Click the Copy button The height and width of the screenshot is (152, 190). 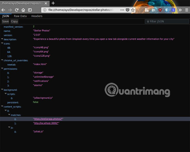(x=14, y=21)
